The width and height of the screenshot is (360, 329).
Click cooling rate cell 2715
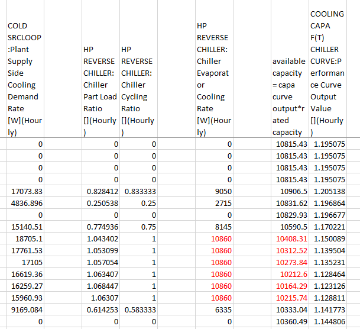(214, 203)
